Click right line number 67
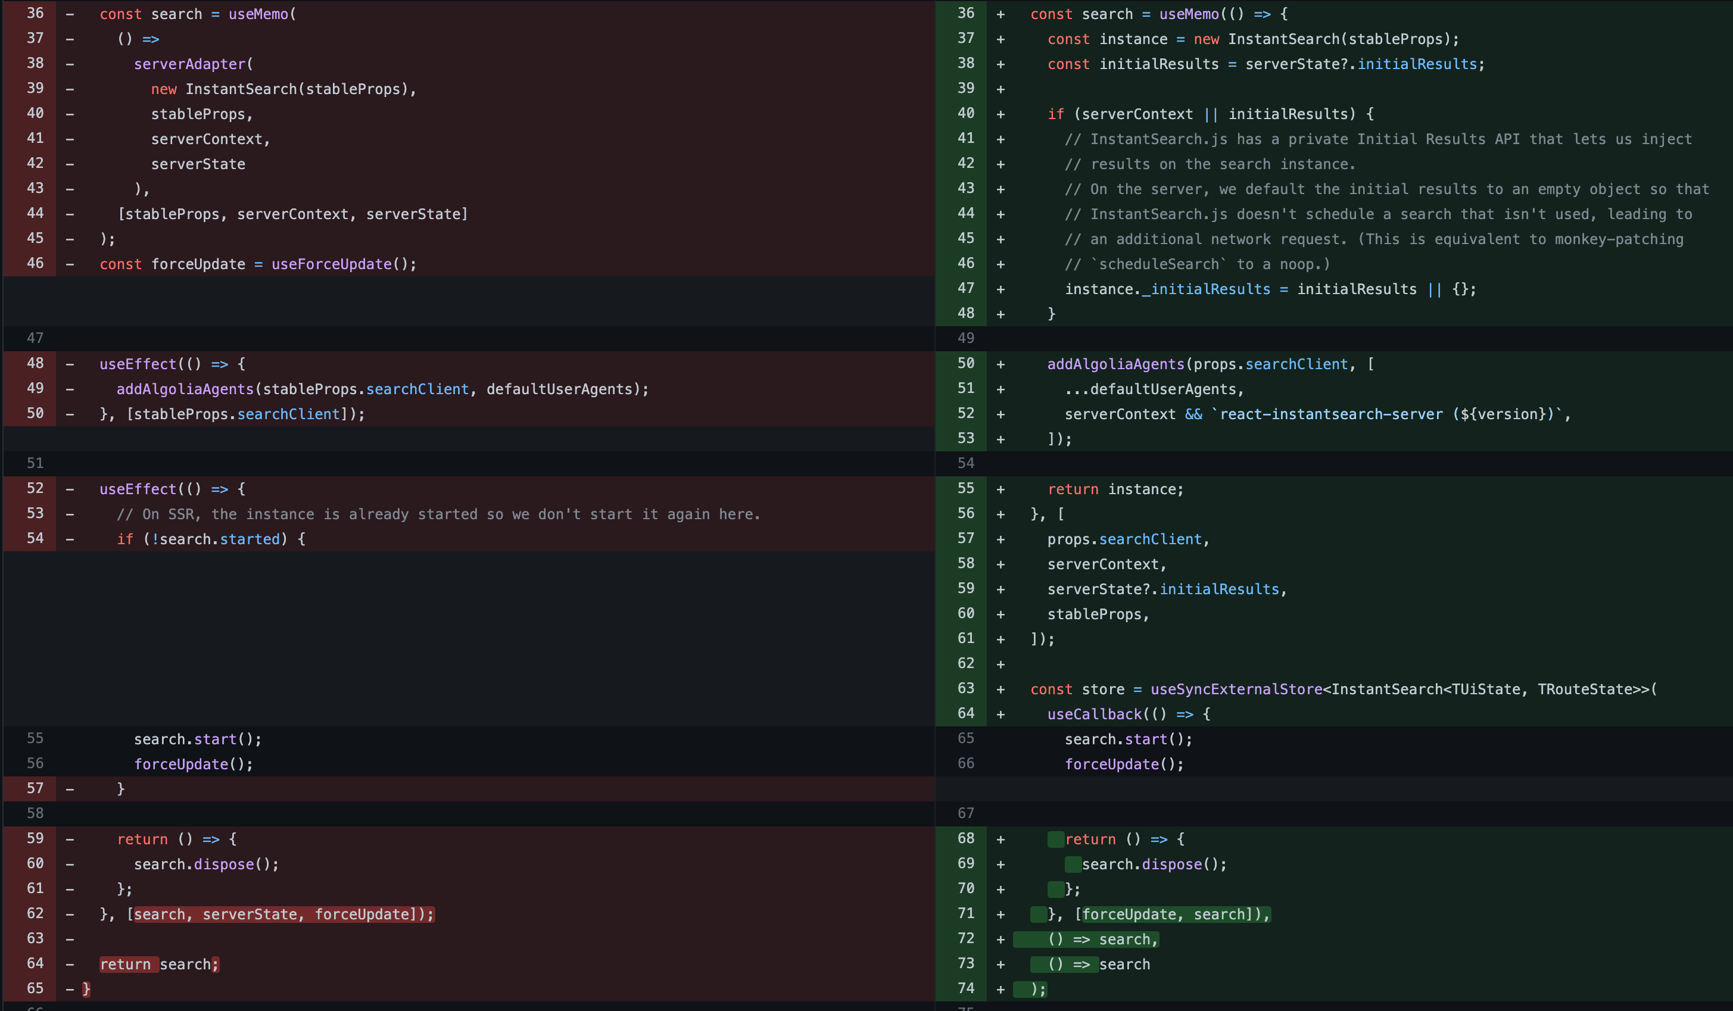The image size is (1733, 1011). click(965, 813)
